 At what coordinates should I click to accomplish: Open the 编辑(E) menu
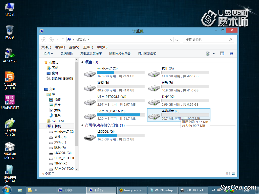pyautogui.click(x=60, y=47)
